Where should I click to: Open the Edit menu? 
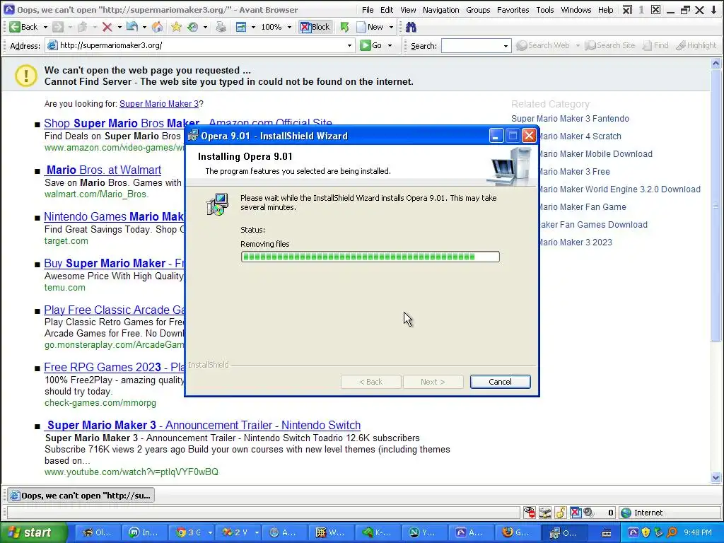point(387,10)
